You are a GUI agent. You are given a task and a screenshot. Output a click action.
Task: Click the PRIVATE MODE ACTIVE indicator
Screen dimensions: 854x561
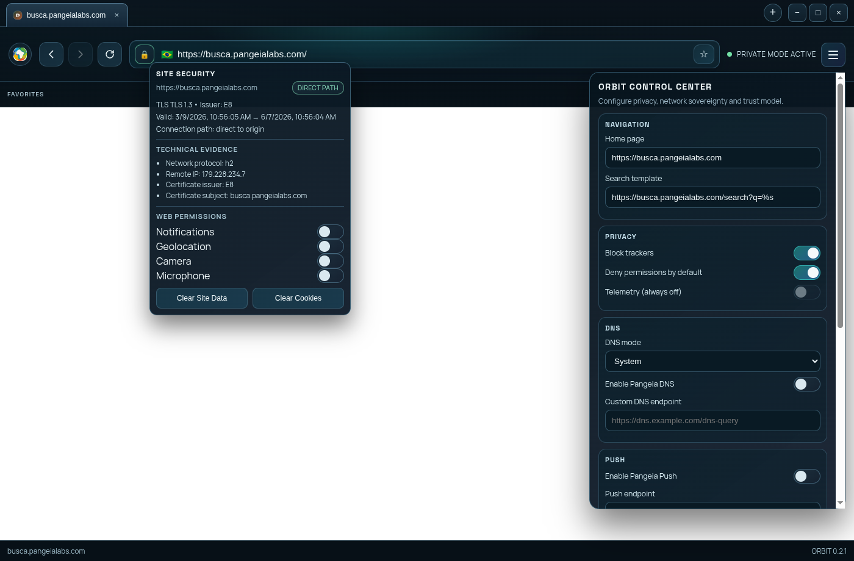(771, 54)
